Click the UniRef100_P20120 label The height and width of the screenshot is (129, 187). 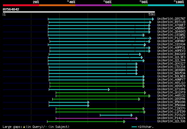click(x=171, y=115)
